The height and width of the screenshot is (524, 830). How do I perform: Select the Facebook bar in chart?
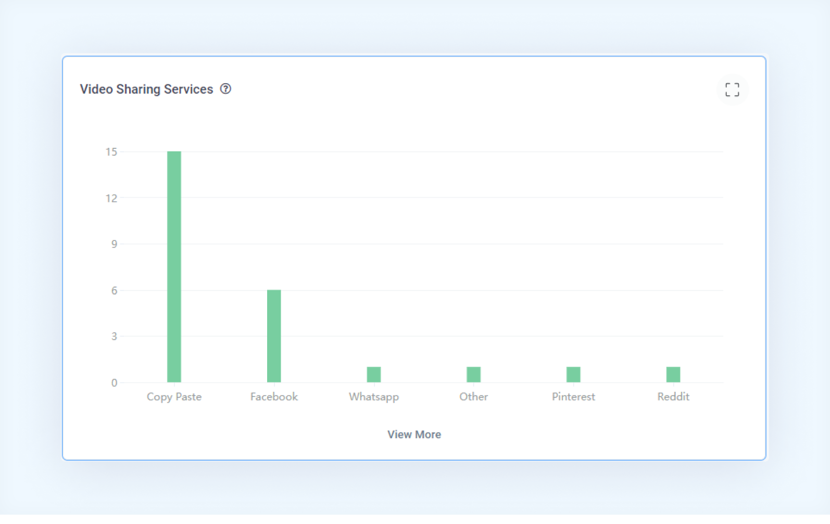[x=274, y=336]
